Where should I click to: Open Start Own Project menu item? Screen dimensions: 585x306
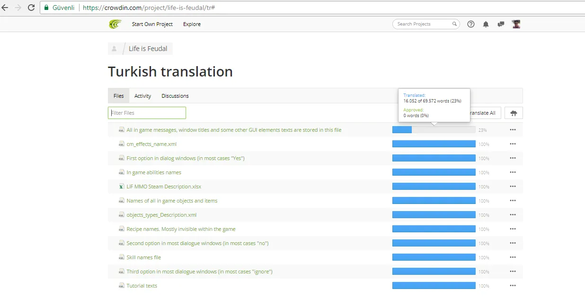pos(152,24)
